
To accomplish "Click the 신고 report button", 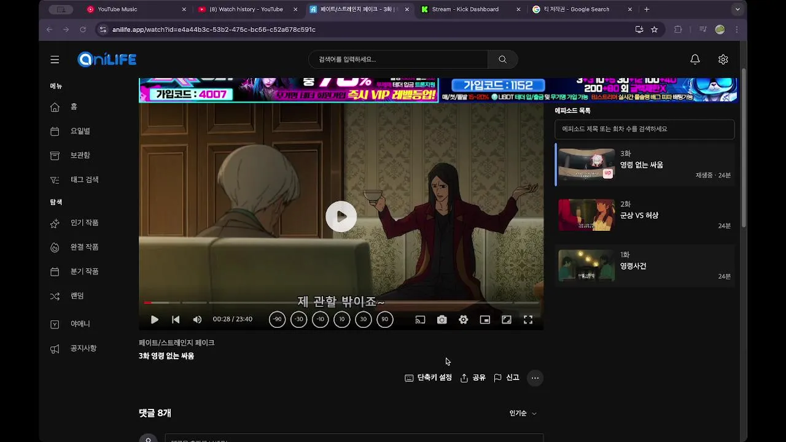I will pyautogui.click(x=507, y=378).
